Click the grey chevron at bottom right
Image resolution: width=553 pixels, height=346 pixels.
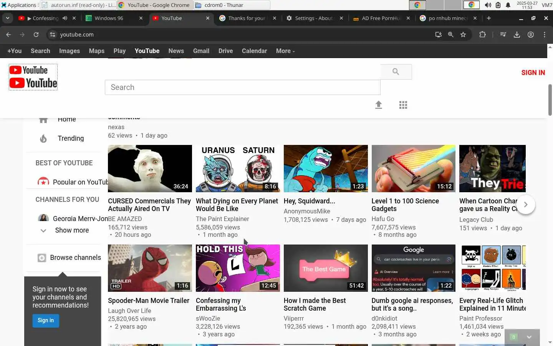pyautogui.click(x=529, y=337)
